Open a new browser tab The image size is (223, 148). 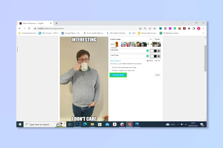click(x=57, y=23)
